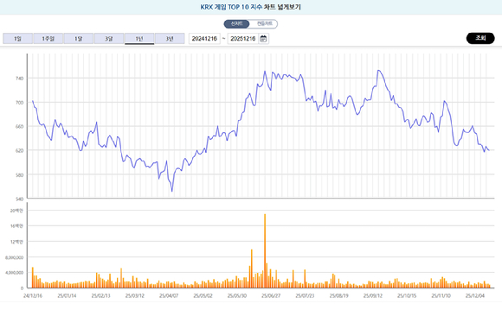Click the 25/12/04 x-axis date label
Viewport: 502px width, 335px height.
pos(475,296)
